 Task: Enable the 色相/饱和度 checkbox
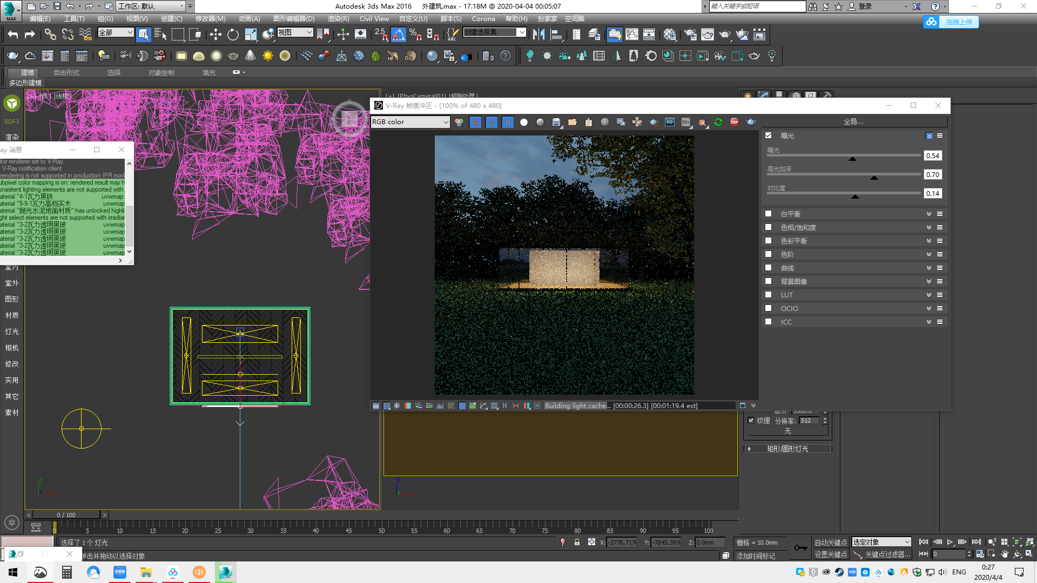pyautogui.click(x=769, y=227)
